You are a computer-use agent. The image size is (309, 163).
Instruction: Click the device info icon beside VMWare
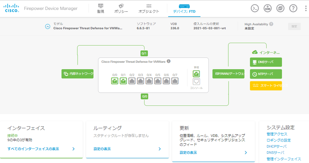click(169, 61)
